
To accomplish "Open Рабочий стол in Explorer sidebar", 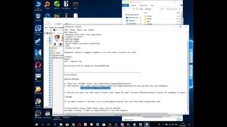I will point(132,18).
